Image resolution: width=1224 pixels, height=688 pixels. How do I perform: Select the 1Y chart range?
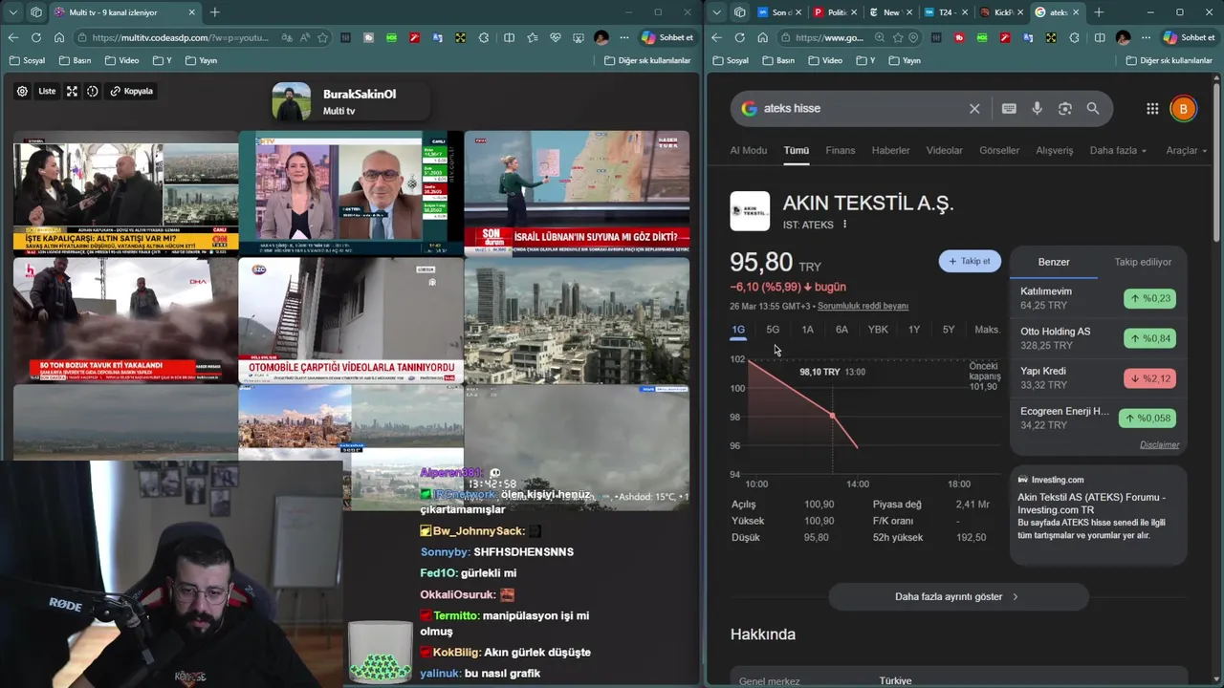[914, 330]
